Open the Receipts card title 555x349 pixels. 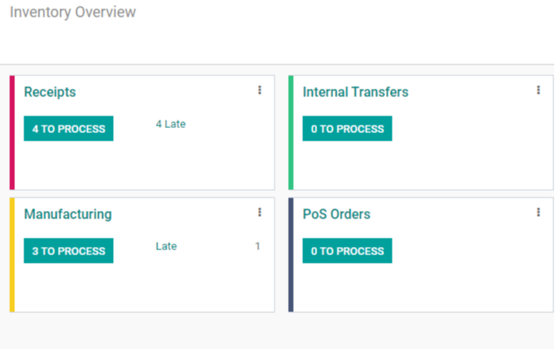pyautogui.click(x=50, y=92)
